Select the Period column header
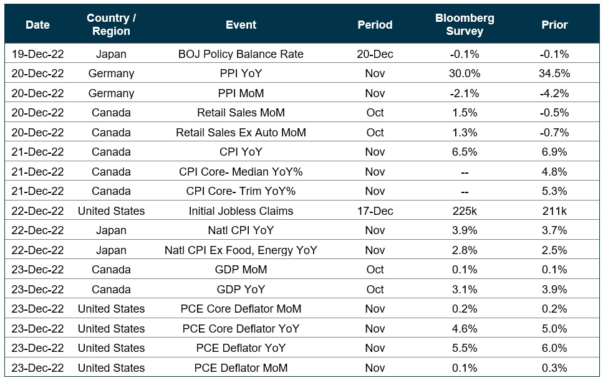This screenshot has height=383, width=603. pyautogui.click(x=375, y=25)
